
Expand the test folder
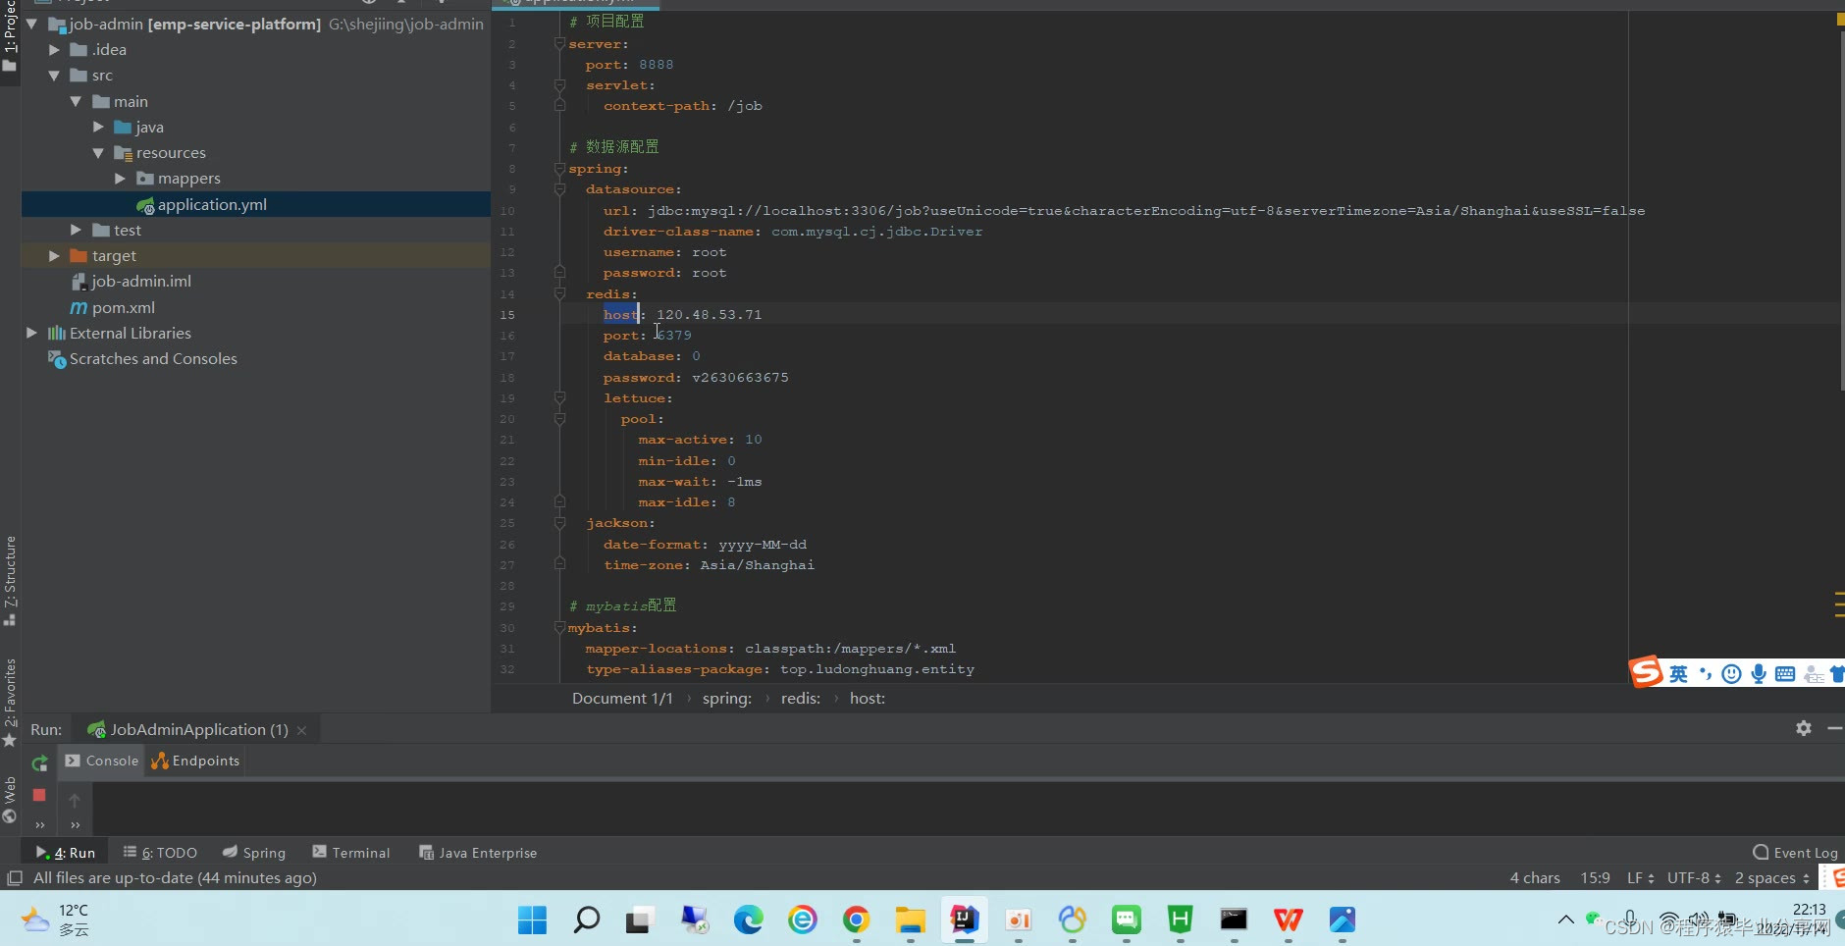click(x=76, y=230)
